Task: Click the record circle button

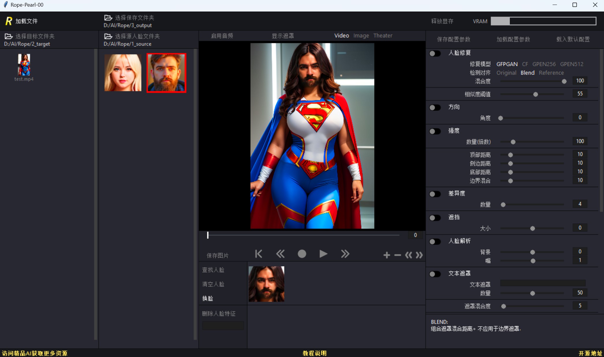Action: pyautogui.click(x=302, y=254)
